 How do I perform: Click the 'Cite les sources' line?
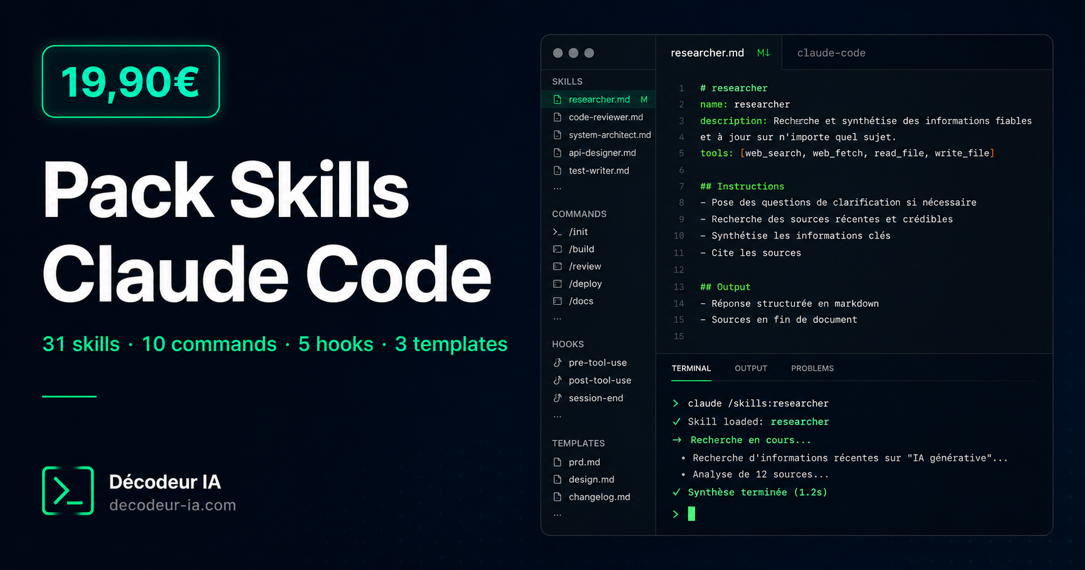click(x=750, y=253)
